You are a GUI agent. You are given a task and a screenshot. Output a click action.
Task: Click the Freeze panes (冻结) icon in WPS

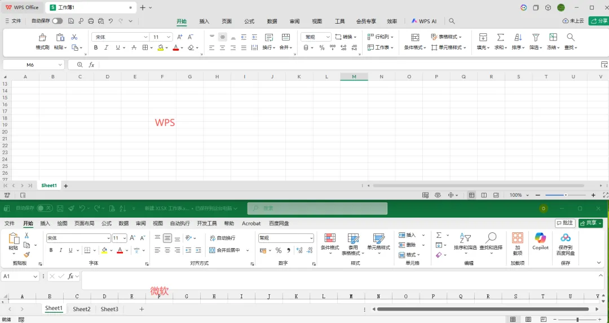click(553, 37)
